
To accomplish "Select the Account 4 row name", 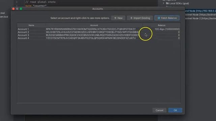I will click(x=23, y=38).
